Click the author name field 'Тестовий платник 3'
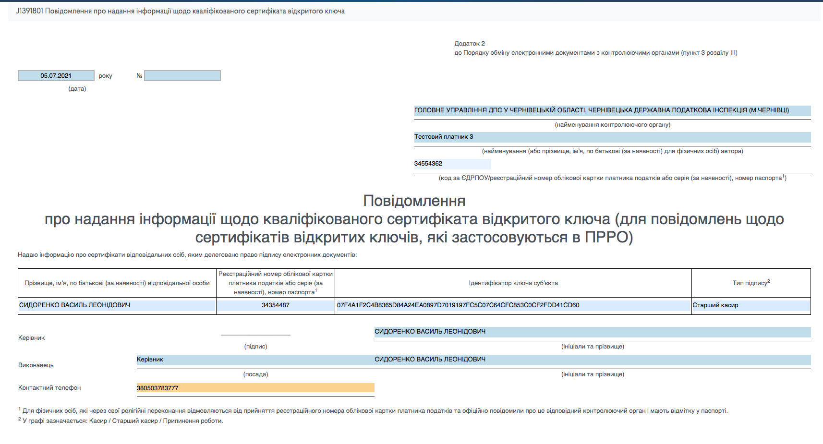Screen dimensions: 823x444 pos(612,137)
